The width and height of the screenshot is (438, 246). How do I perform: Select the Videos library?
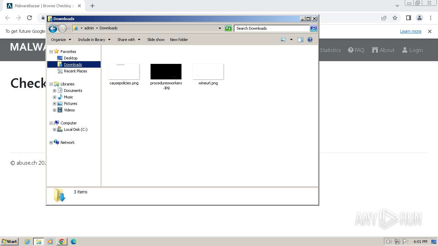pos(69,110)
